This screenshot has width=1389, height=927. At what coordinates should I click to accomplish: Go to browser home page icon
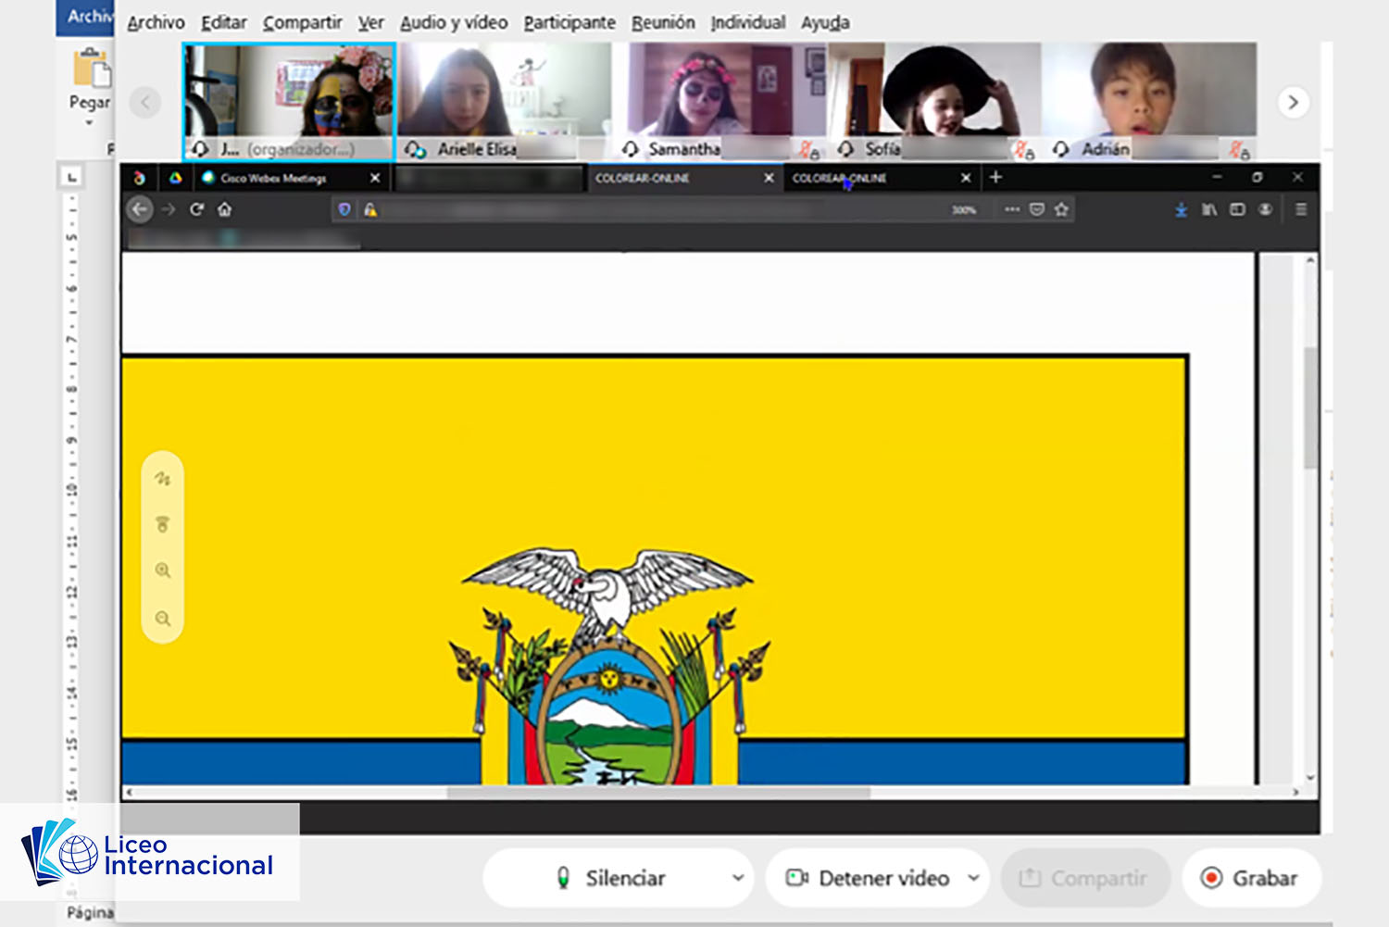[x=224, y=209]
